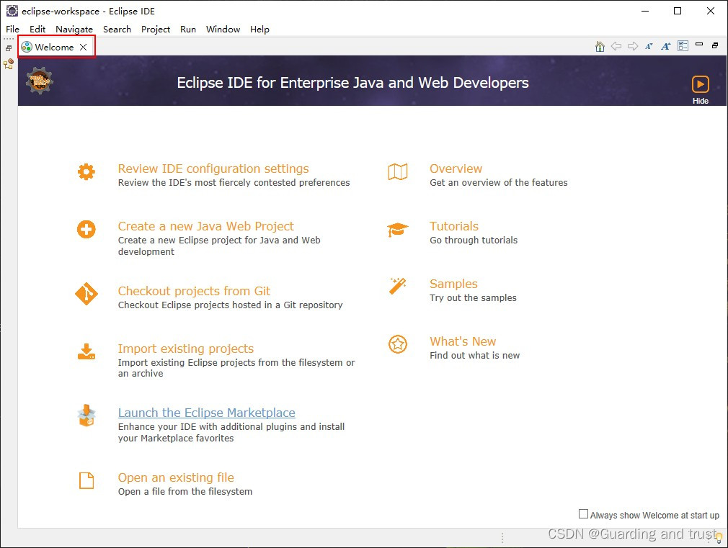
Task: Open the Help menu
Action: [x=259, y=30]
